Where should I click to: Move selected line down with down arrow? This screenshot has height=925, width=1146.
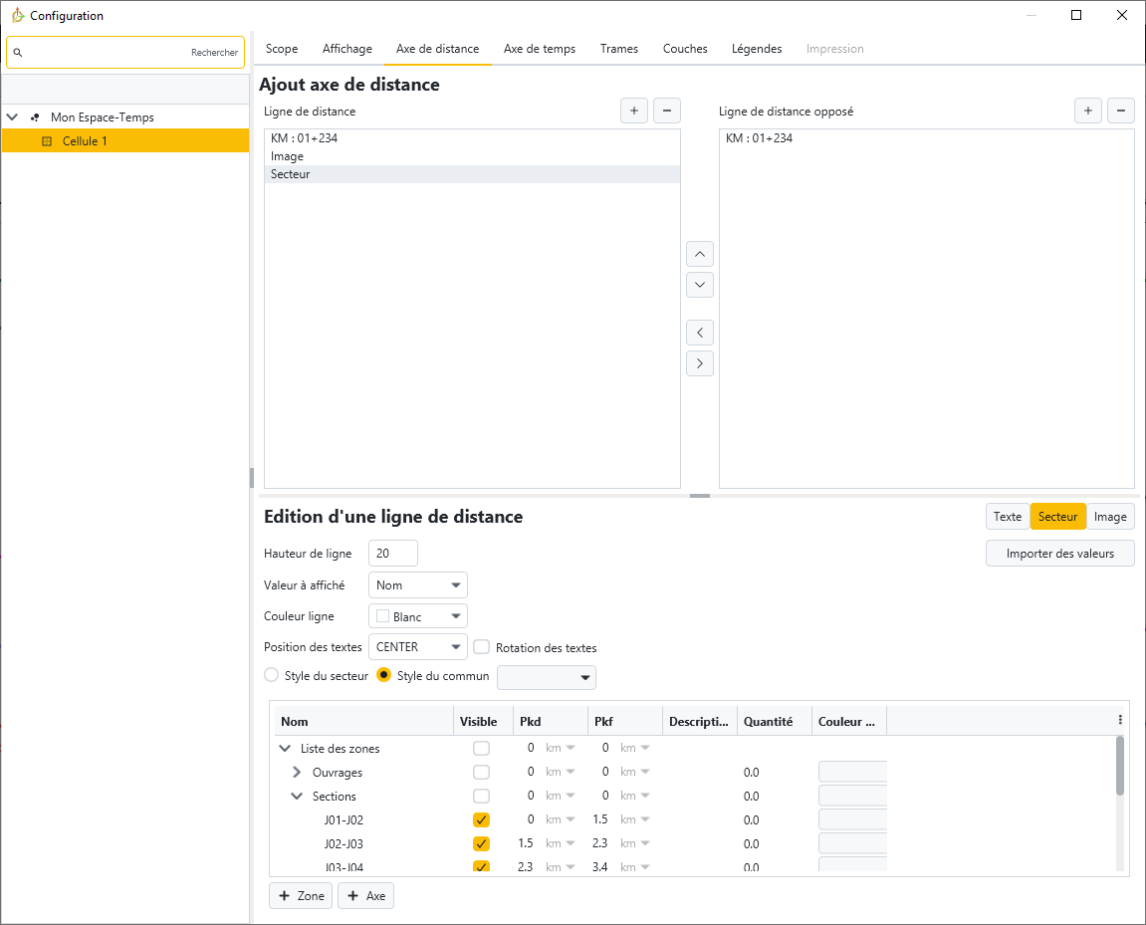click(x=700, y=285)
